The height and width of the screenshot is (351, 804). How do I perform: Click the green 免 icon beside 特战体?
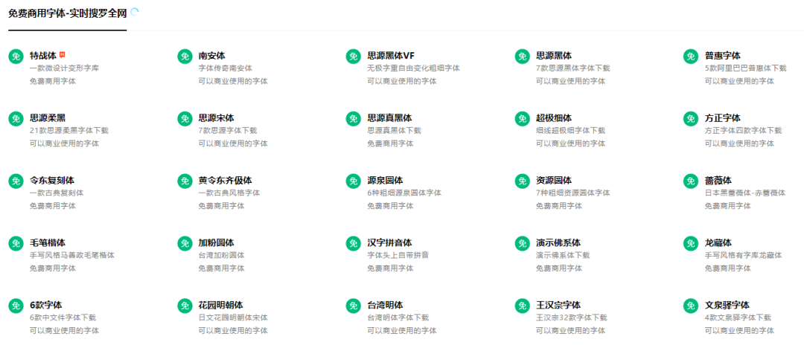[x=16, y=57]
